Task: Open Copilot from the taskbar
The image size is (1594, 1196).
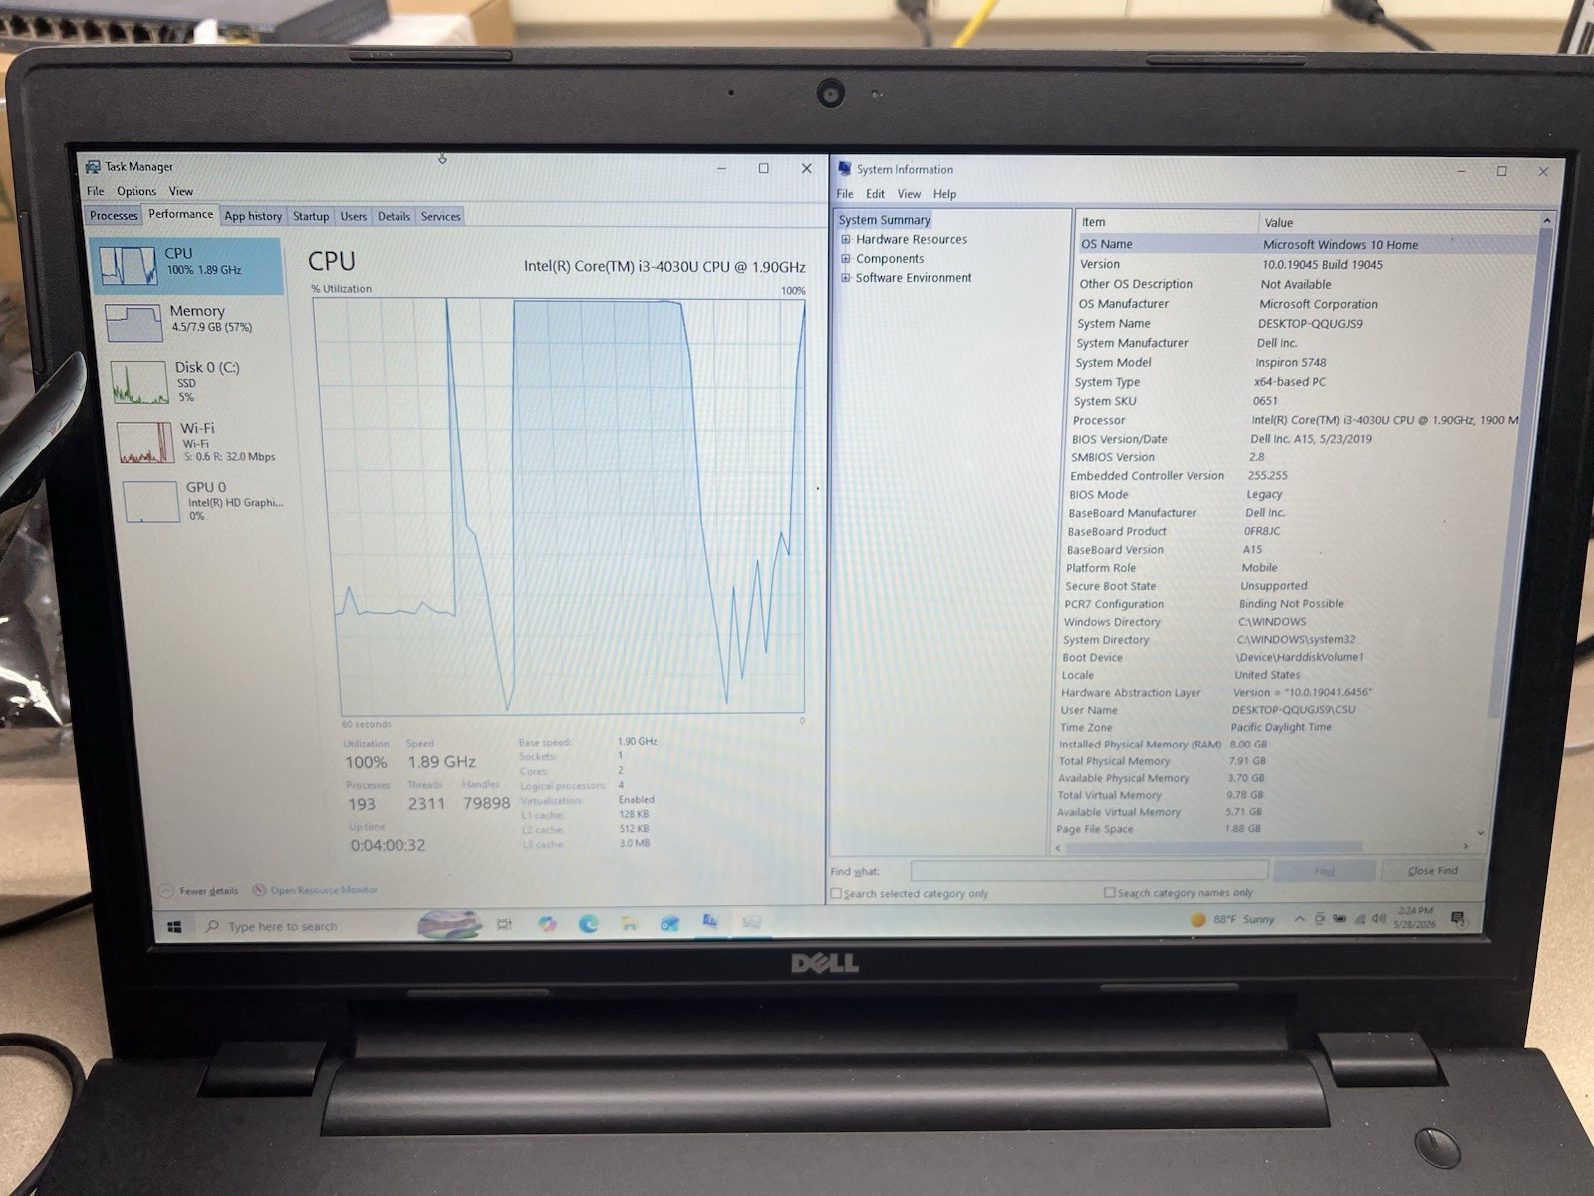Action: pos(547,924)
